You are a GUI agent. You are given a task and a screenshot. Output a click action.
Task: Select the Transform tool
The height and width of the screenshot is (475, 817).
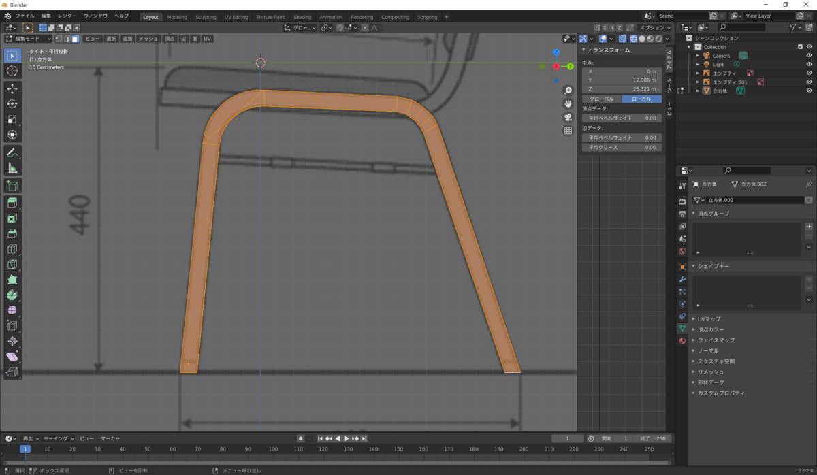pos(12,135)
